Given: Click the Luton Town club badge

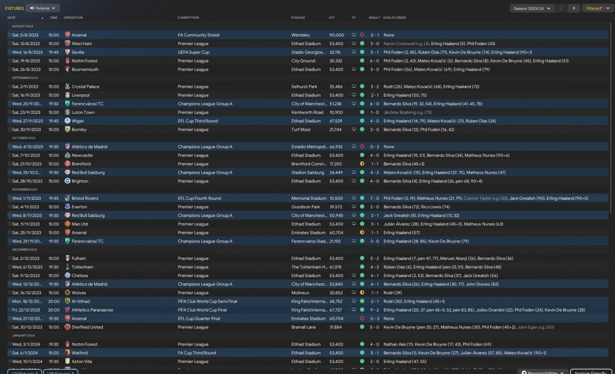Looking at the screenshot, I should coord(67,112).
